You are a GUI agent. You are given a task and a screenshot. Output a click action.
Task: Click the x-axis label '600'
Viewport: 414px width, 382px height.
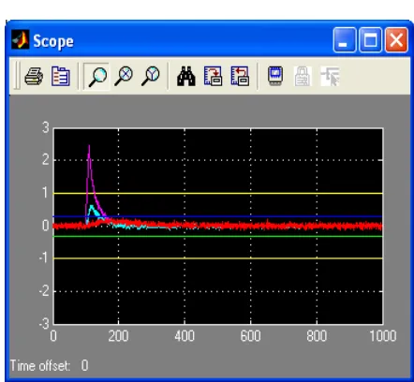tap(250, 336)
